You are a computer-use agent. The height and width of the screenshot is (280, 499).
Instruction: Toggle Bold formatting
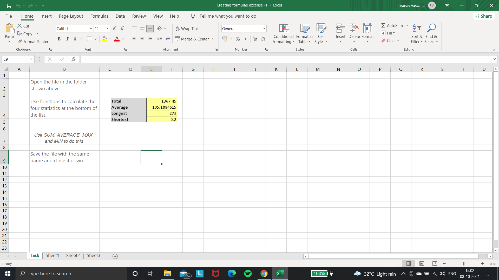[59, 39]
